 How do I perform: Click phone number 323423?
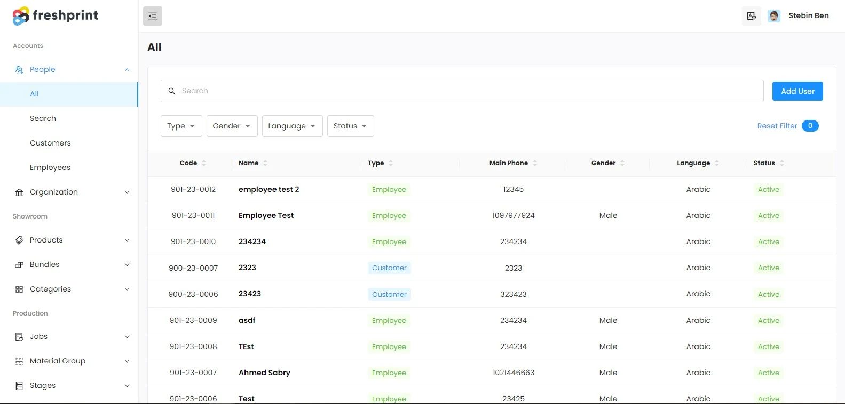[x=514, y=294]
